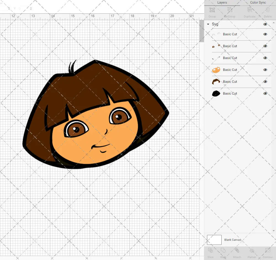Select the brown eyes Basic Cut layer

click(230, 46)
